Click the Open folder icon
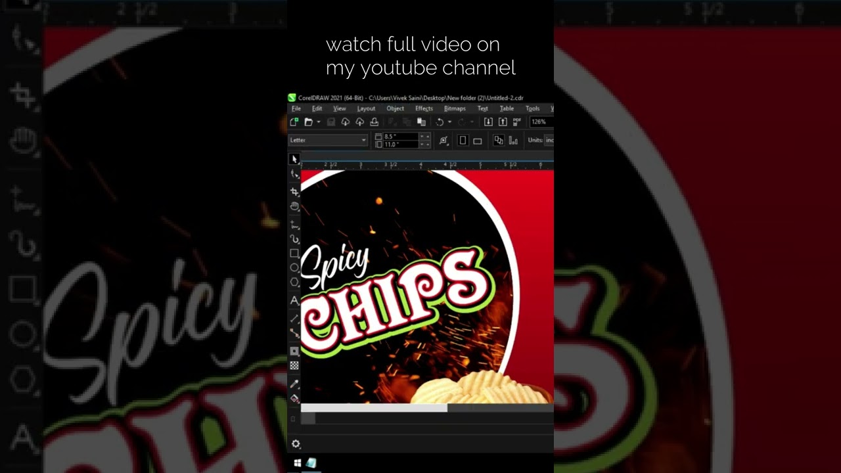The image size is (841, 473). pos(308,122)
